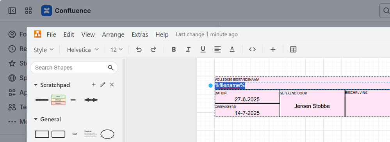Pick the rectangle shape in General

coord(42,134)
